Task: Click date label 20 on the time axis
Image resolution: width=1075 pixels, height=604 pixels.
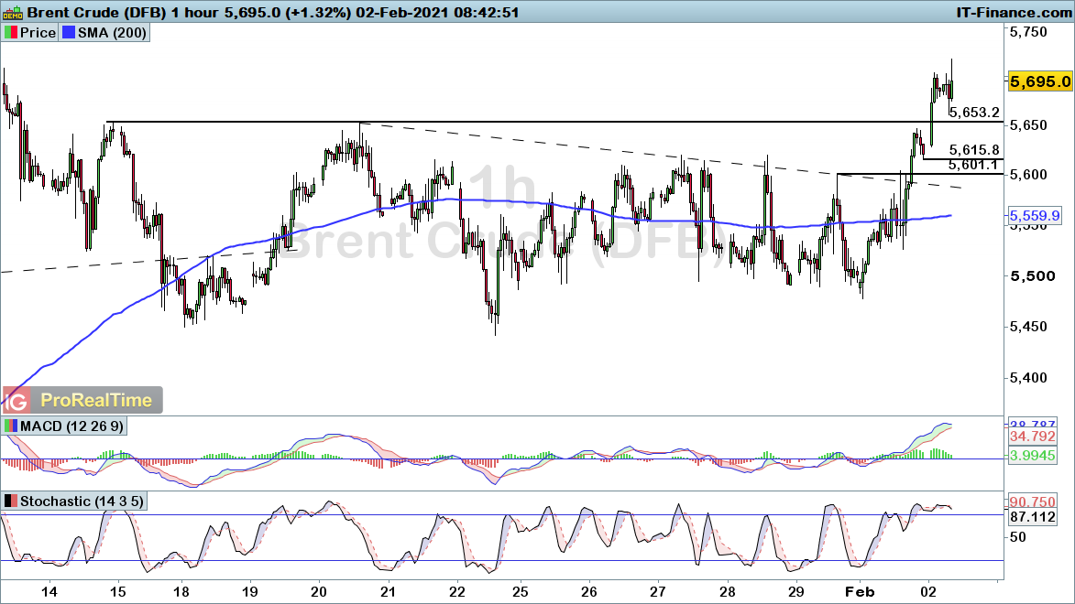Action: [x=319, y=592]
